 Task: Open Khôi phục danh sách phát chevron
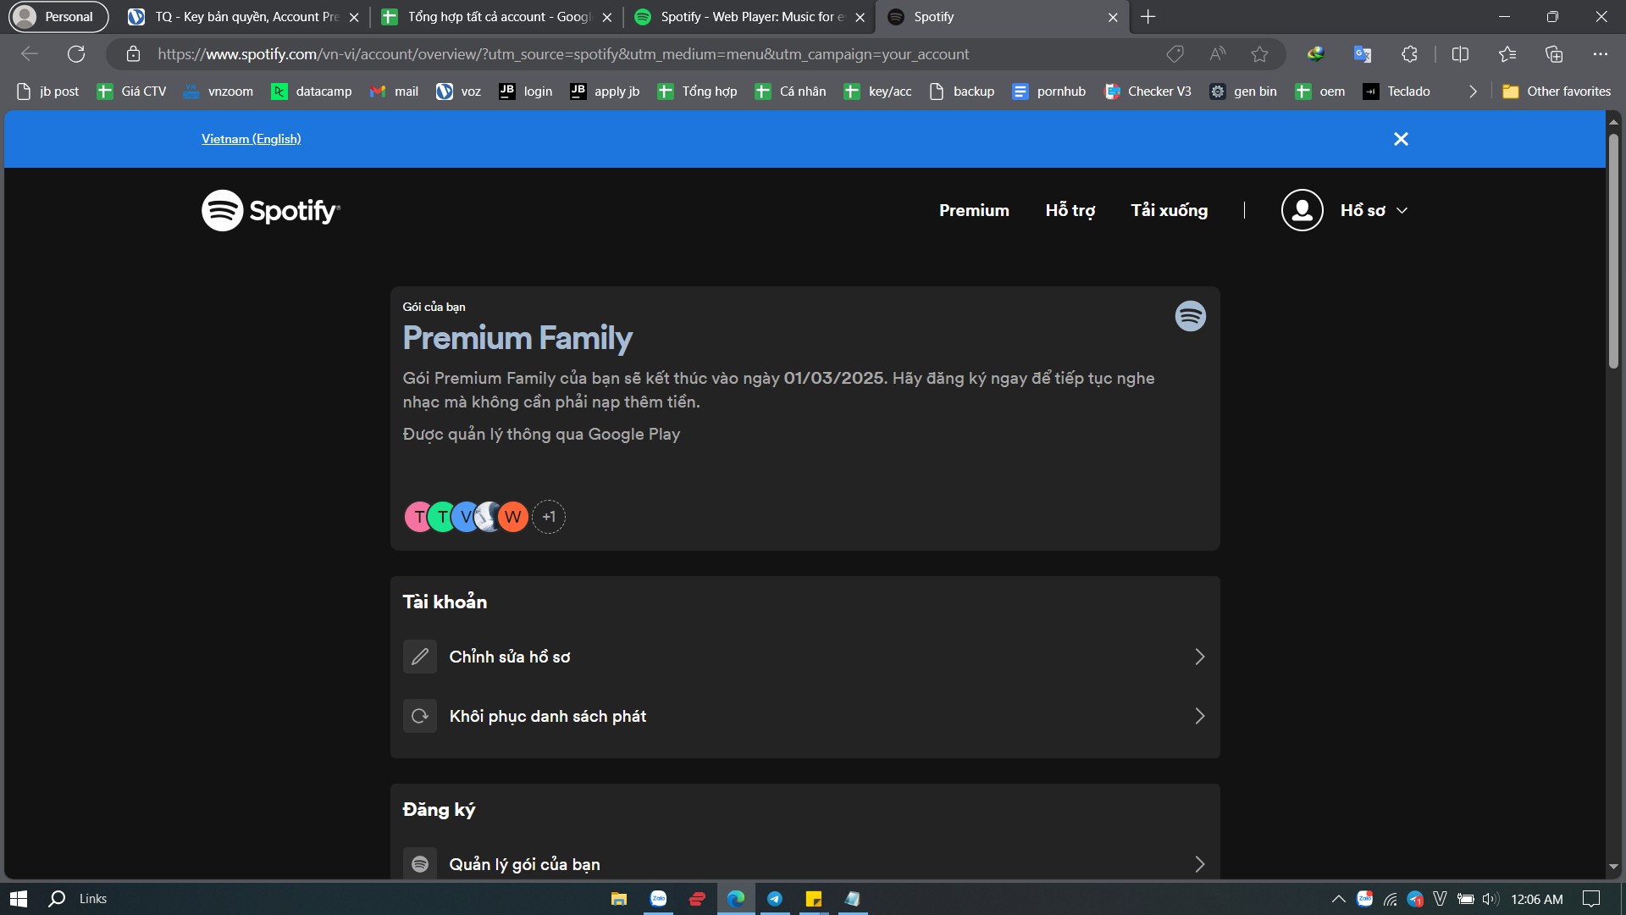click(x=1199, y=716)
